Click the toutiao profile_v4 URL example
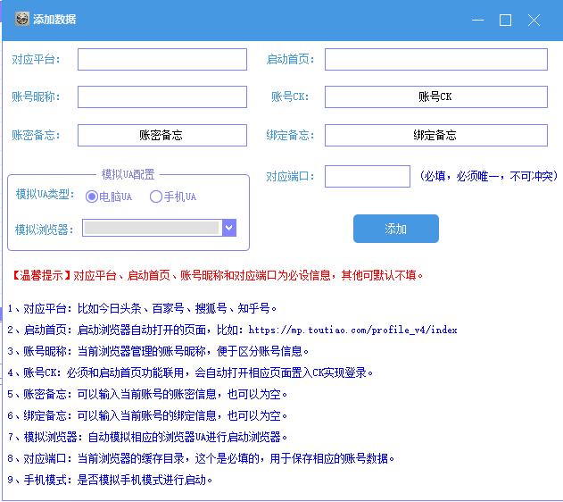Screen dimensions: 563x502 (x=352, y=330)
